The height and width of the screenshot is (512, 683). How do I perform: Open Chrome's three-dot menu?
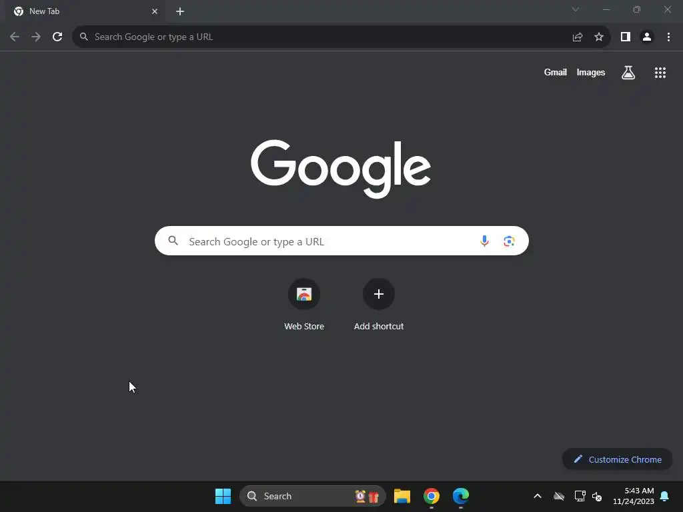click(x=668, y=37)
